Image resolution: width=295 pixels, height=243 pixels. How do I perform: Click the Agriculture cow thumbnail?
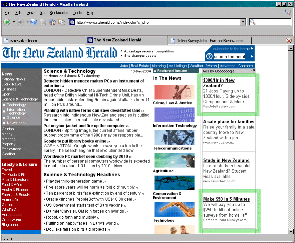pos(174,160)
